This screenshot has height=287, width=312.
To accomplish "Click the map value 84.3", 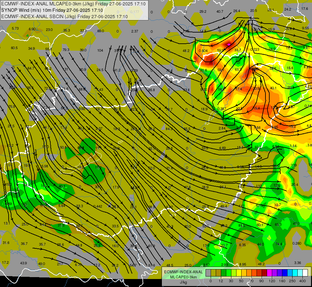I will pos(169,129).
